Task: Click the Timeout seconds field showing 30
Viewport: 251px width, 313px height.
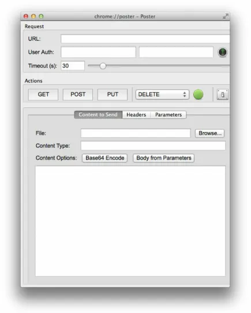Action: pos(73,66)
